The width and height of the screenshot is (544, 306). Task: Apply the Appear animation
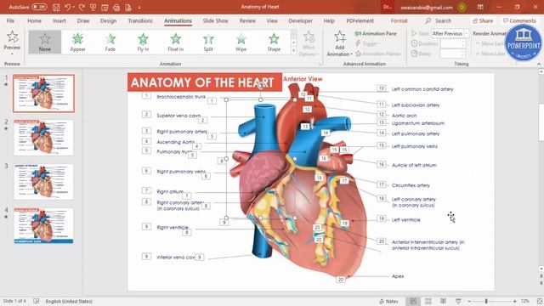point(77,42)
